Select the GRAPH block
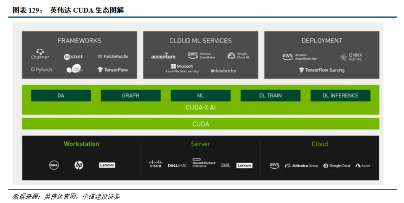The height and width of the screenshot is (203, 404). click(x=130, y=96)
